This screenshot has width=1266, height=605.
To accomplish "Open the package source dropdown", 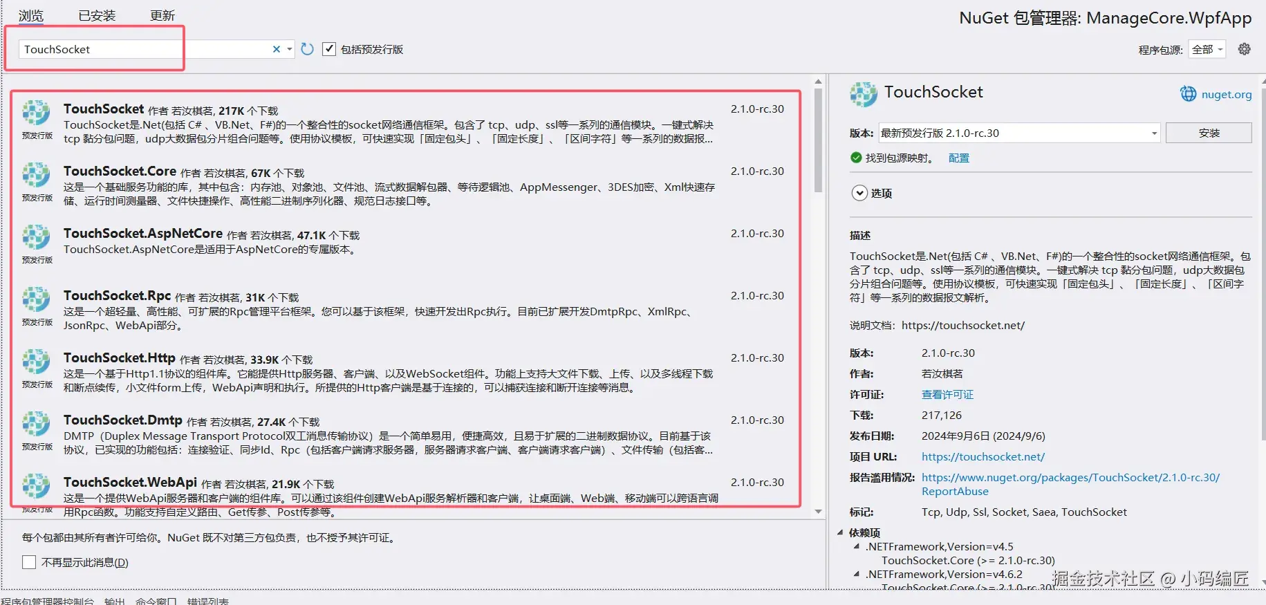I will coord(1207,49).
